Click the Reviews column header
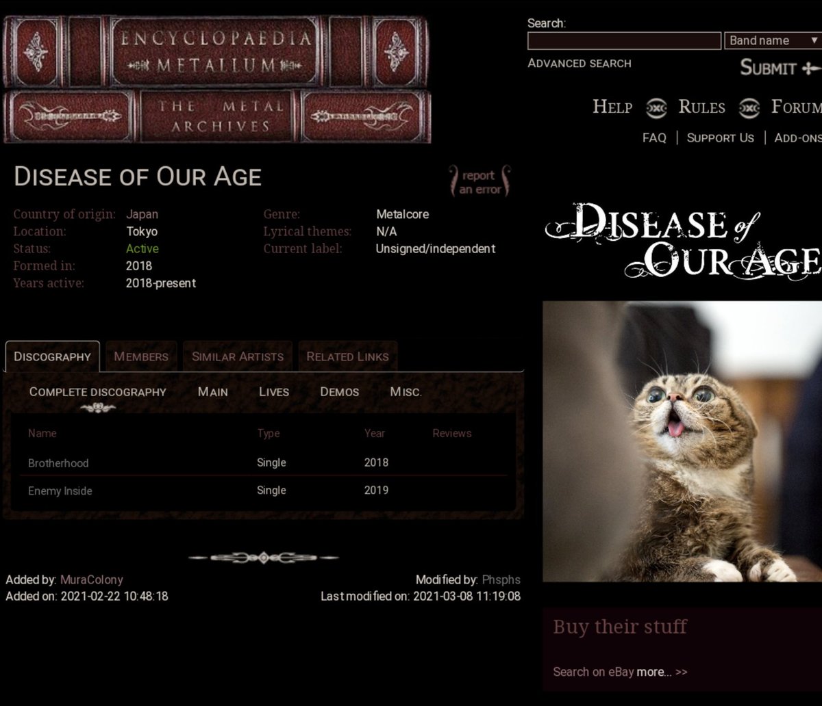Screen dimensions: 822x706 (452, 433)
